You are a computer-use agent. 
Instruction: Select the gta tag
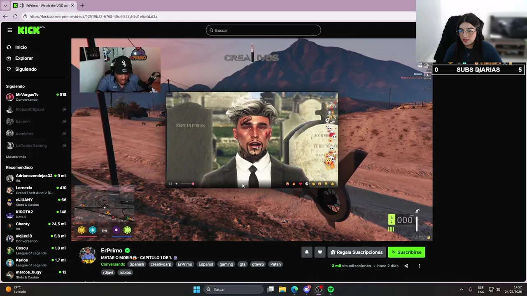click(243, 264)
